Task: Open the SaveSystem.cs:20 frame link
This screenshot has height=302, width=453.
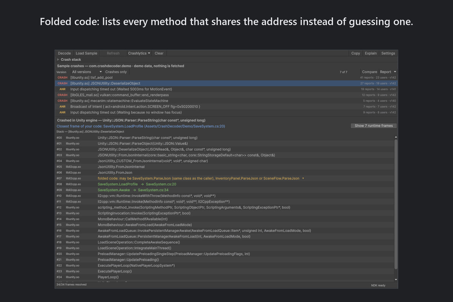Action: [161, 184]
